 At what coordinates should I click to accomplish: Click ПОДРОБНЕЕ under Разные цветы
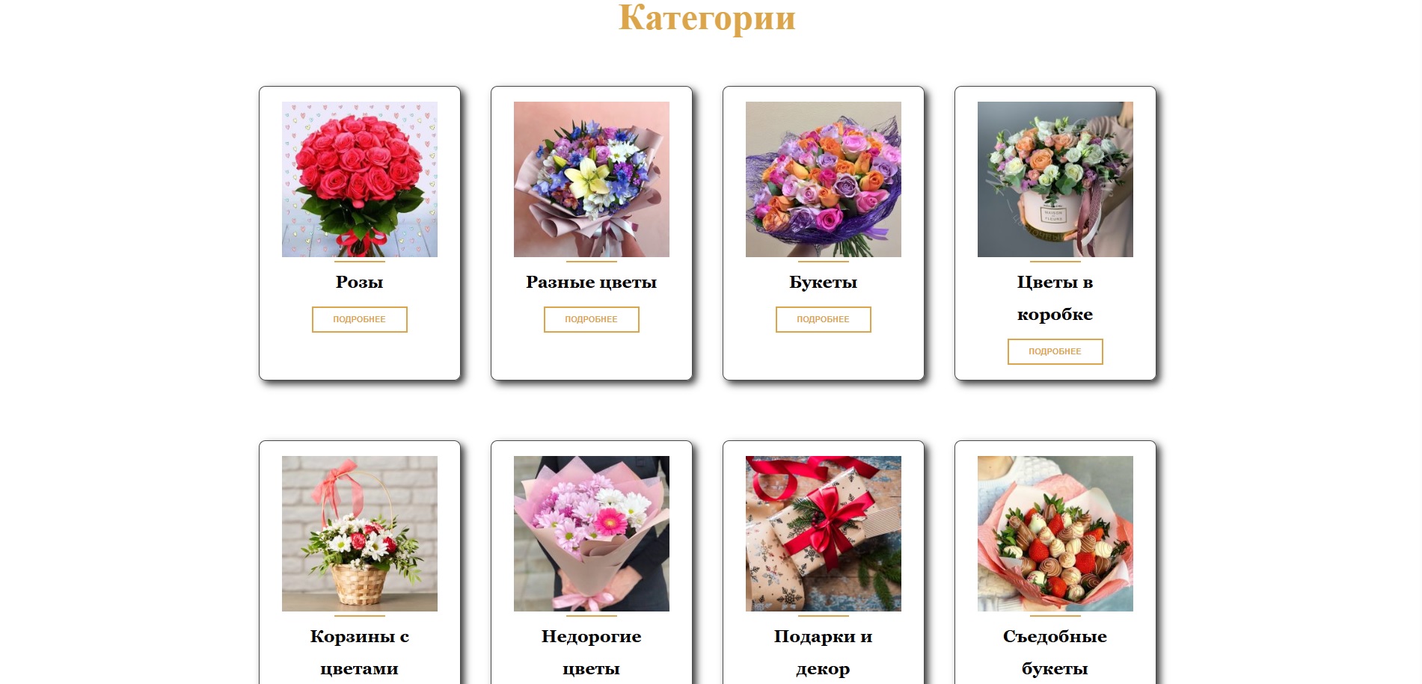591,319
